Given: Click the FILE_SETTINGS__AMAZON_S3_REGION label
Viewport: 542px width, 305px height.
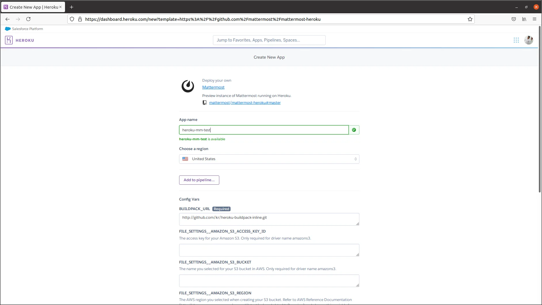Looking at the screenshot, I should (215, 293).
